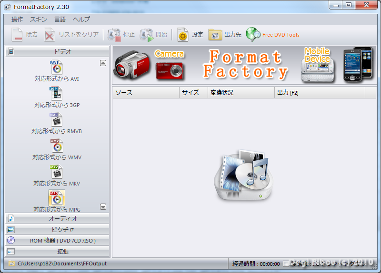Expand the オーディオ category panel
Image resolution: width=381 pixels, height=273 pixels.
(x=57, y=218)
